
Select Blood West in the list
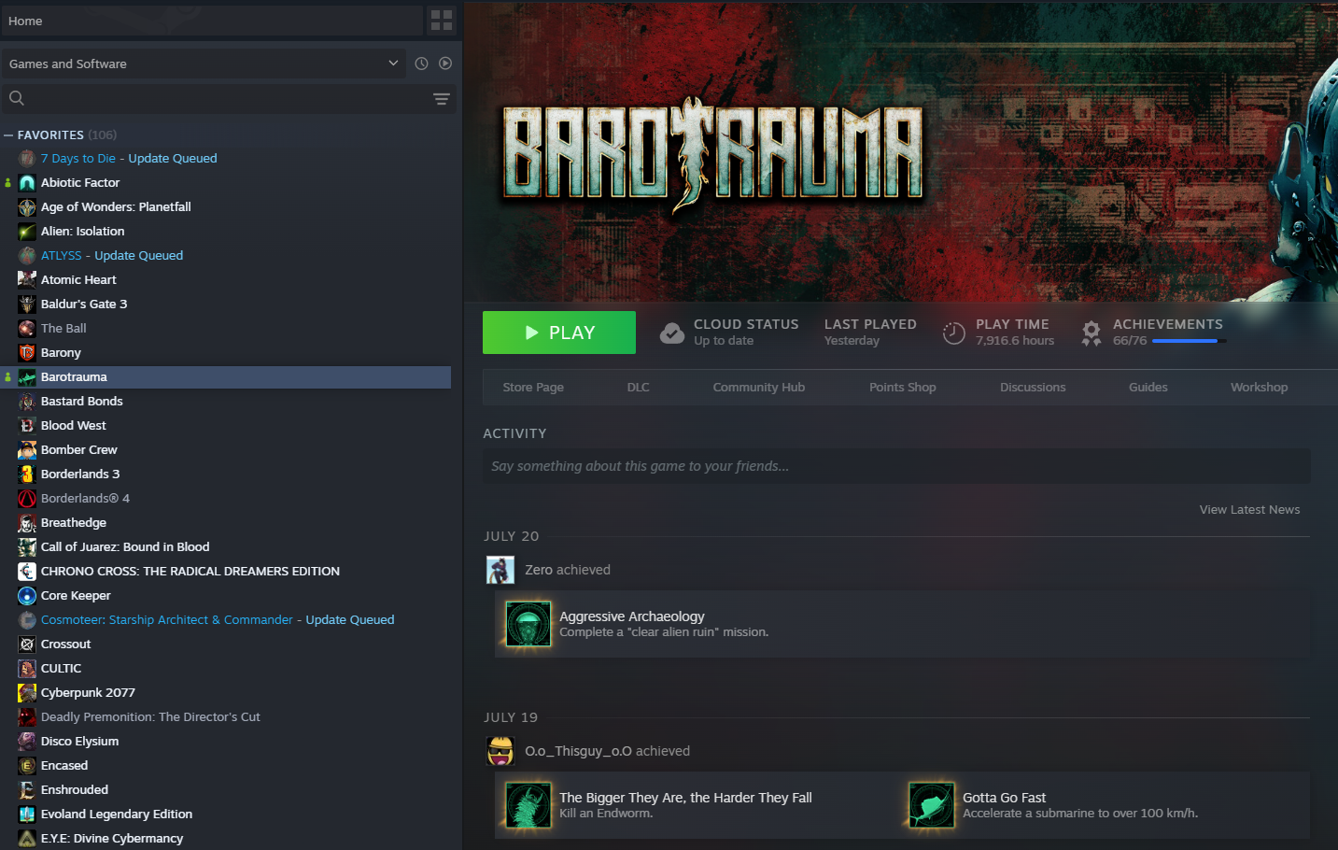click(x=74, y=426)
